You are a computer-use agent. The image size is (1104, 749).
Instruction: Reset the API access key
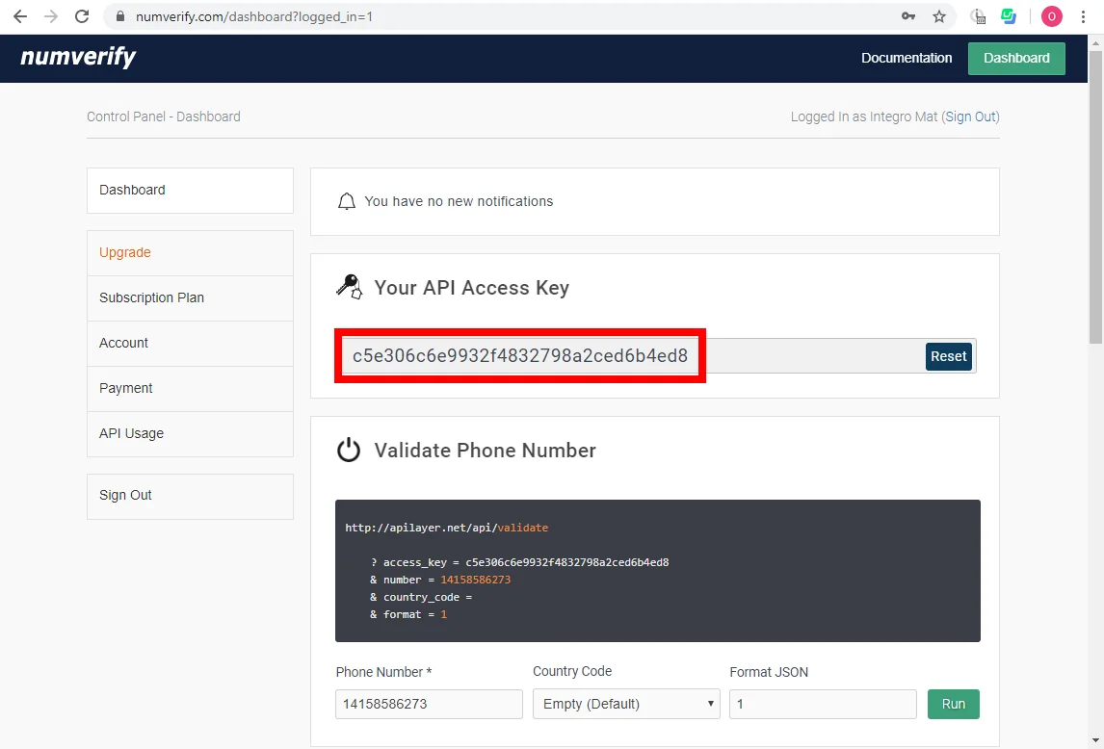click(948, 356)
